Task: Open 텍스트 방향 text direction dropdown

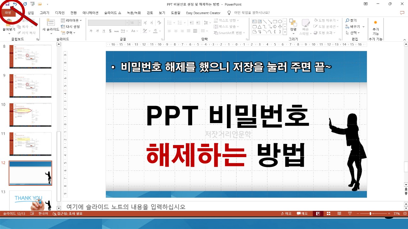Action: [226, 20]
